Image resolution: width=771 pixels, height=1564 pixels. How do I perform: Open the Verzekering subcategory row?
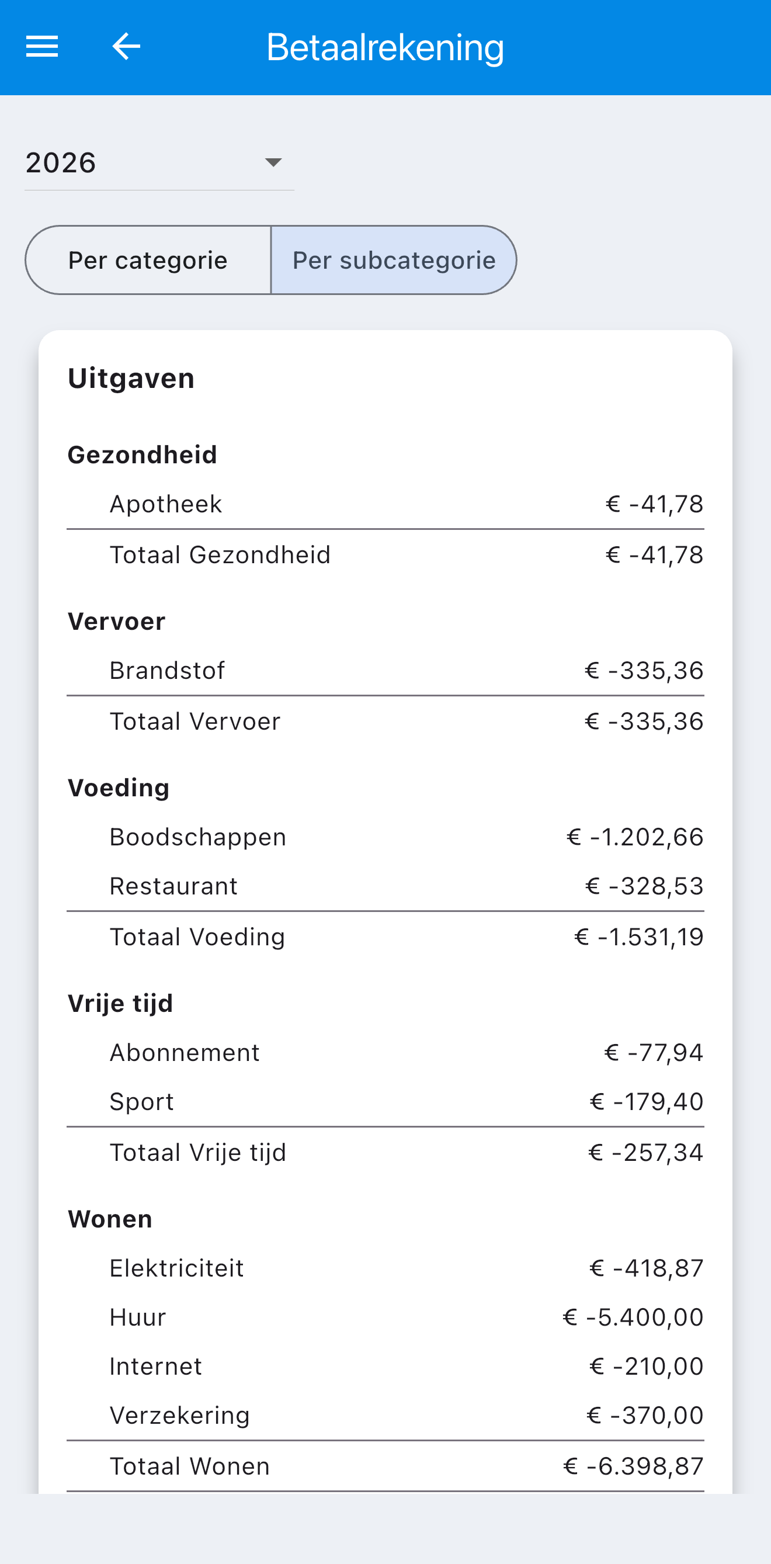pos(385,1415)
